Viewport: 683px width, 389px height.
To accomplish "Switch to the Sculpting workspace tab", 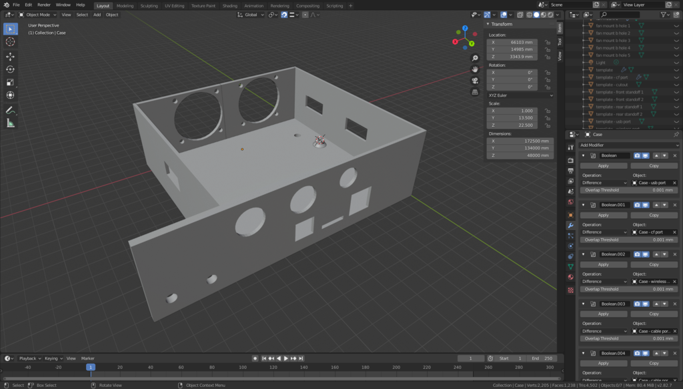I will [149, 5].
